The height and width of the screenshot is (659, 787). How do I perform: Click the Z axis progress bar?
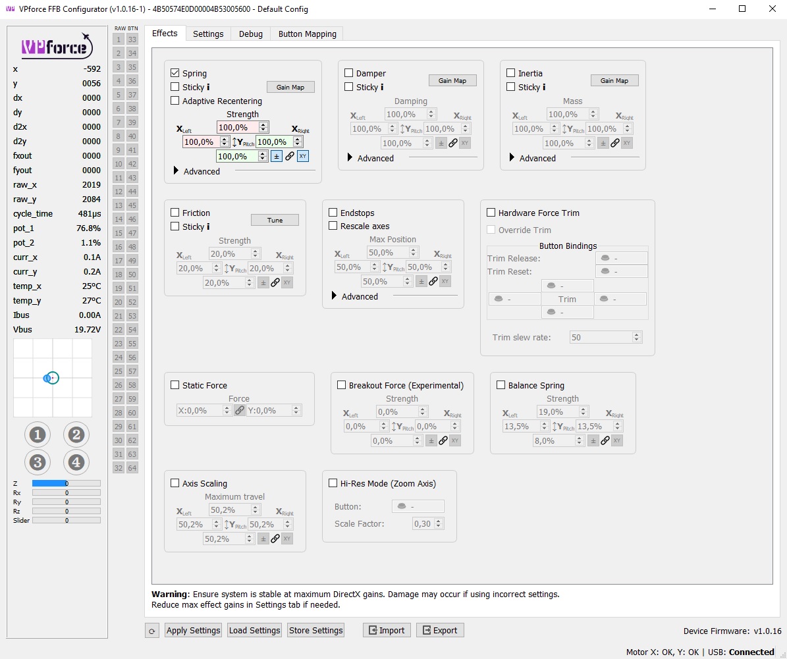pyautogui.click(x=67, y=483)
